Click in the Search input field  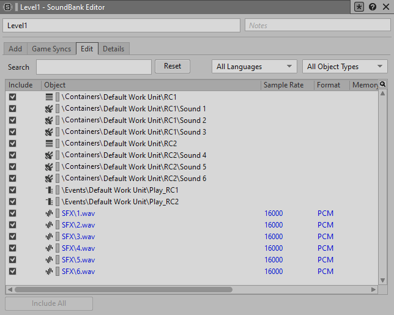[94, 67]
